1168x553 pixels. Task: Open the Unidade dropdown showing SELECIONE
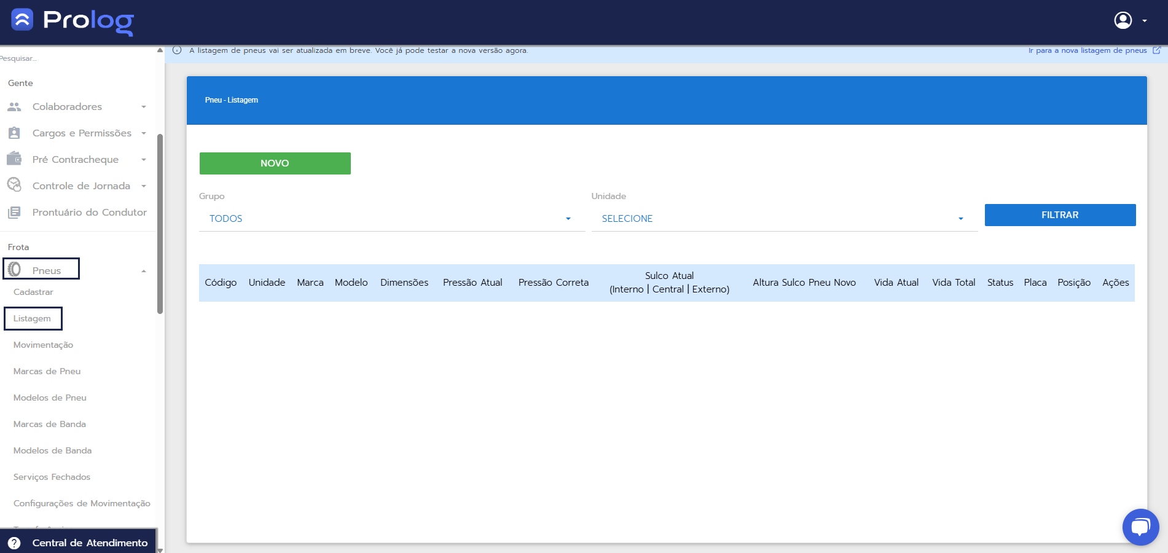click(783, 219)
